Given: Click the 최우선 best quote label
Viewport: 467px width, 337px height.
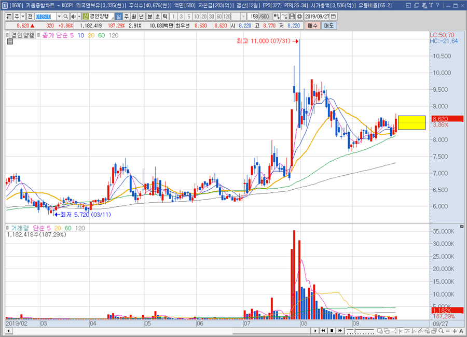Looking at the screenshot, I should click(x=182, y=26).
